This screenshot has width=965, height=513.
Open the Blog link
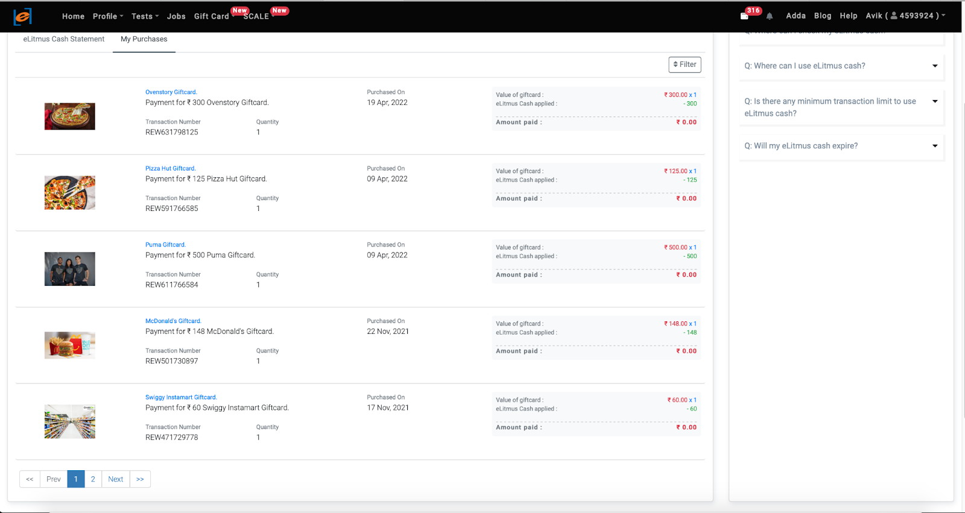pyautogui.click(x=823, y=16)
